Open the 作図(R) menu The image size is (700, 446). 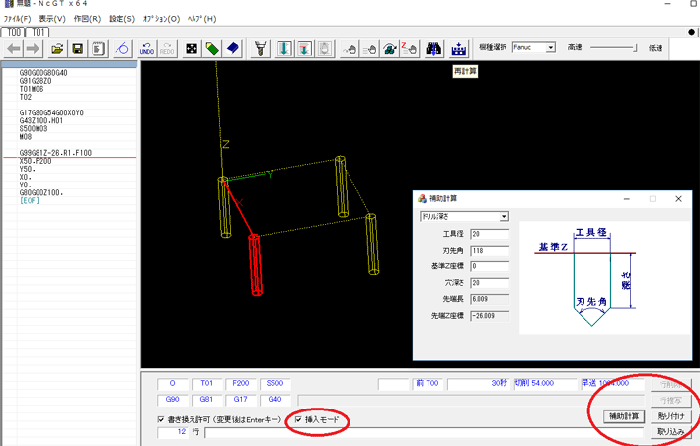coord(87,19)
